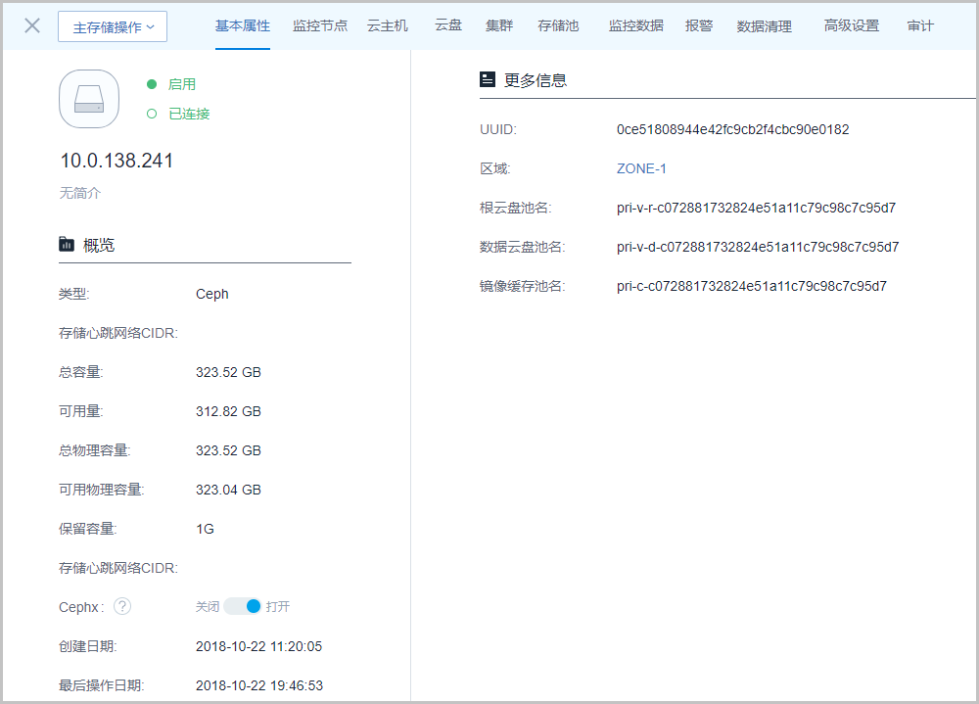Viewport: 979px width, 704px height.
Task: Toggle the Cephx switch
Action: (x=243, y=606)
